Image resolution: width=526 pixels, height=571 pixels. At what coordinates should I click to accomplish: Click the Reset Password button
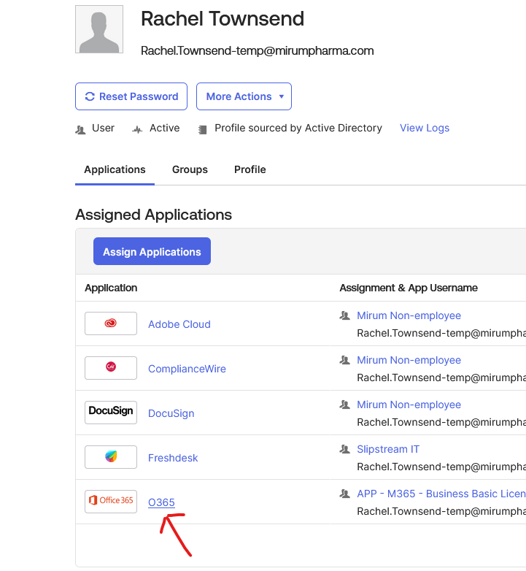(131, 96)
